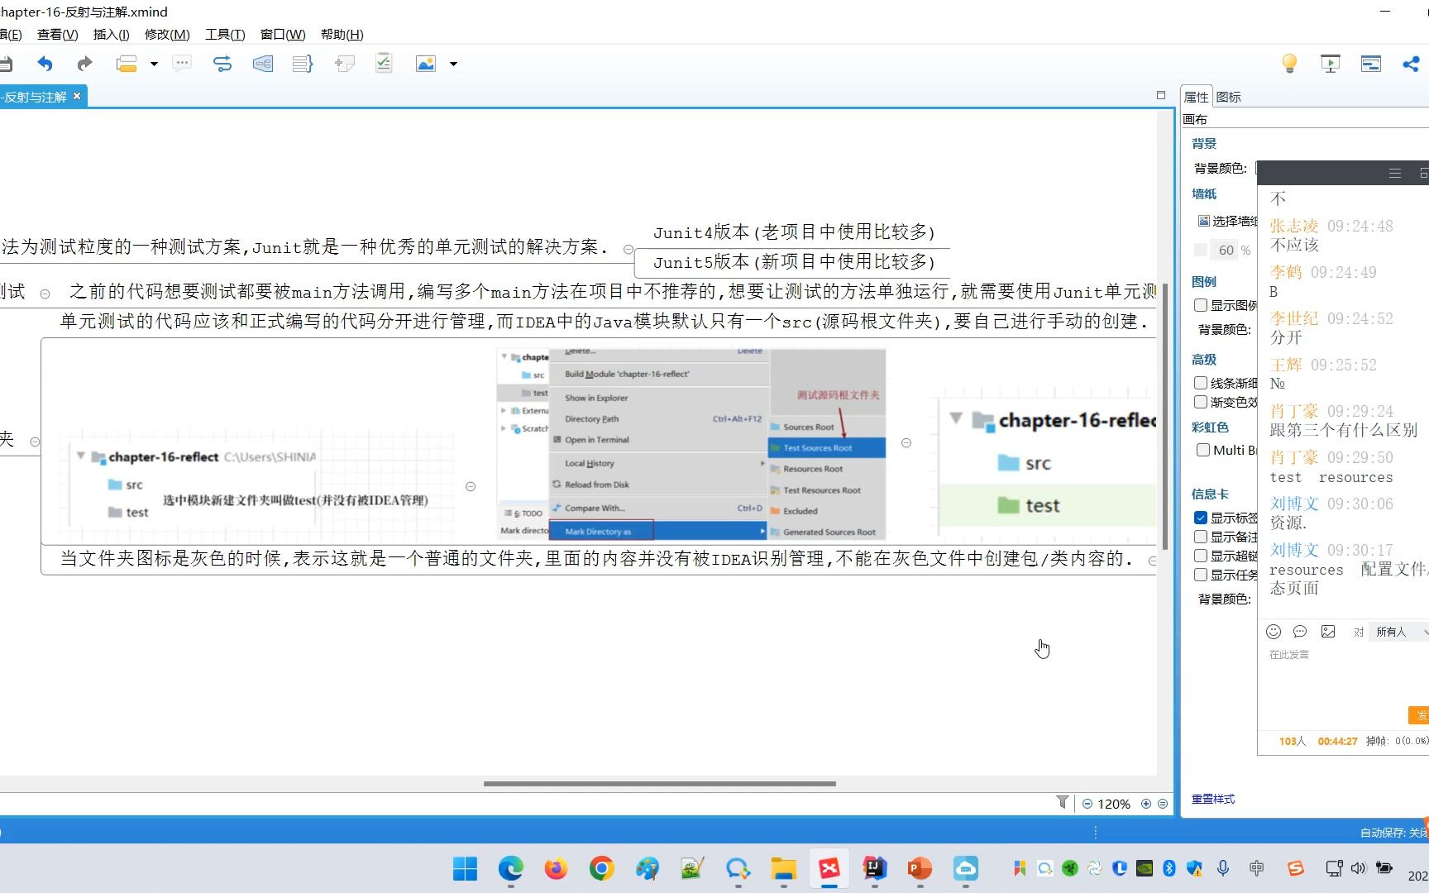This screenshot has height=893, width=1429.
Task: Click the vertical scrollbar of canvas
Action: pos(1165,416)
